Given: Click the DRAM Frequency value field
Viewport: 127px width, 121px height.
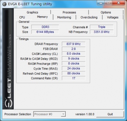Looking at the screenshot, I should [74, 44].
